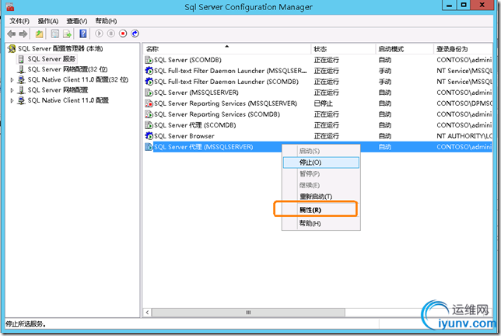Click the Start service play icon
Viewport: 501px width, 336px height.
click(x=99, y=33)
